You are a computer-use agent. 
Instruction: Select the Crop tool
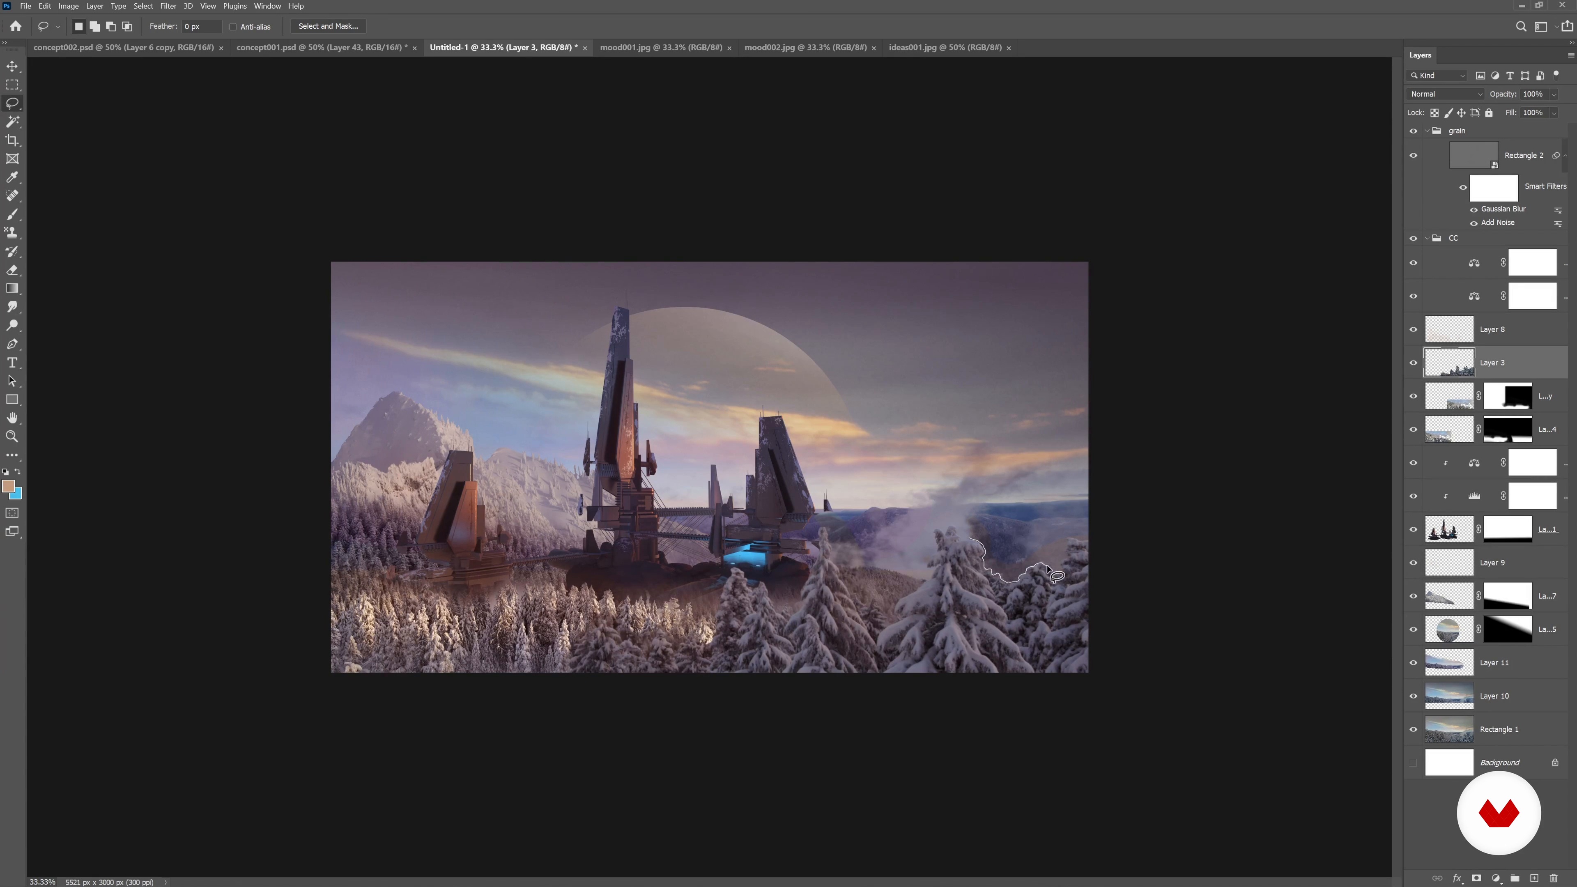[12, 140]
